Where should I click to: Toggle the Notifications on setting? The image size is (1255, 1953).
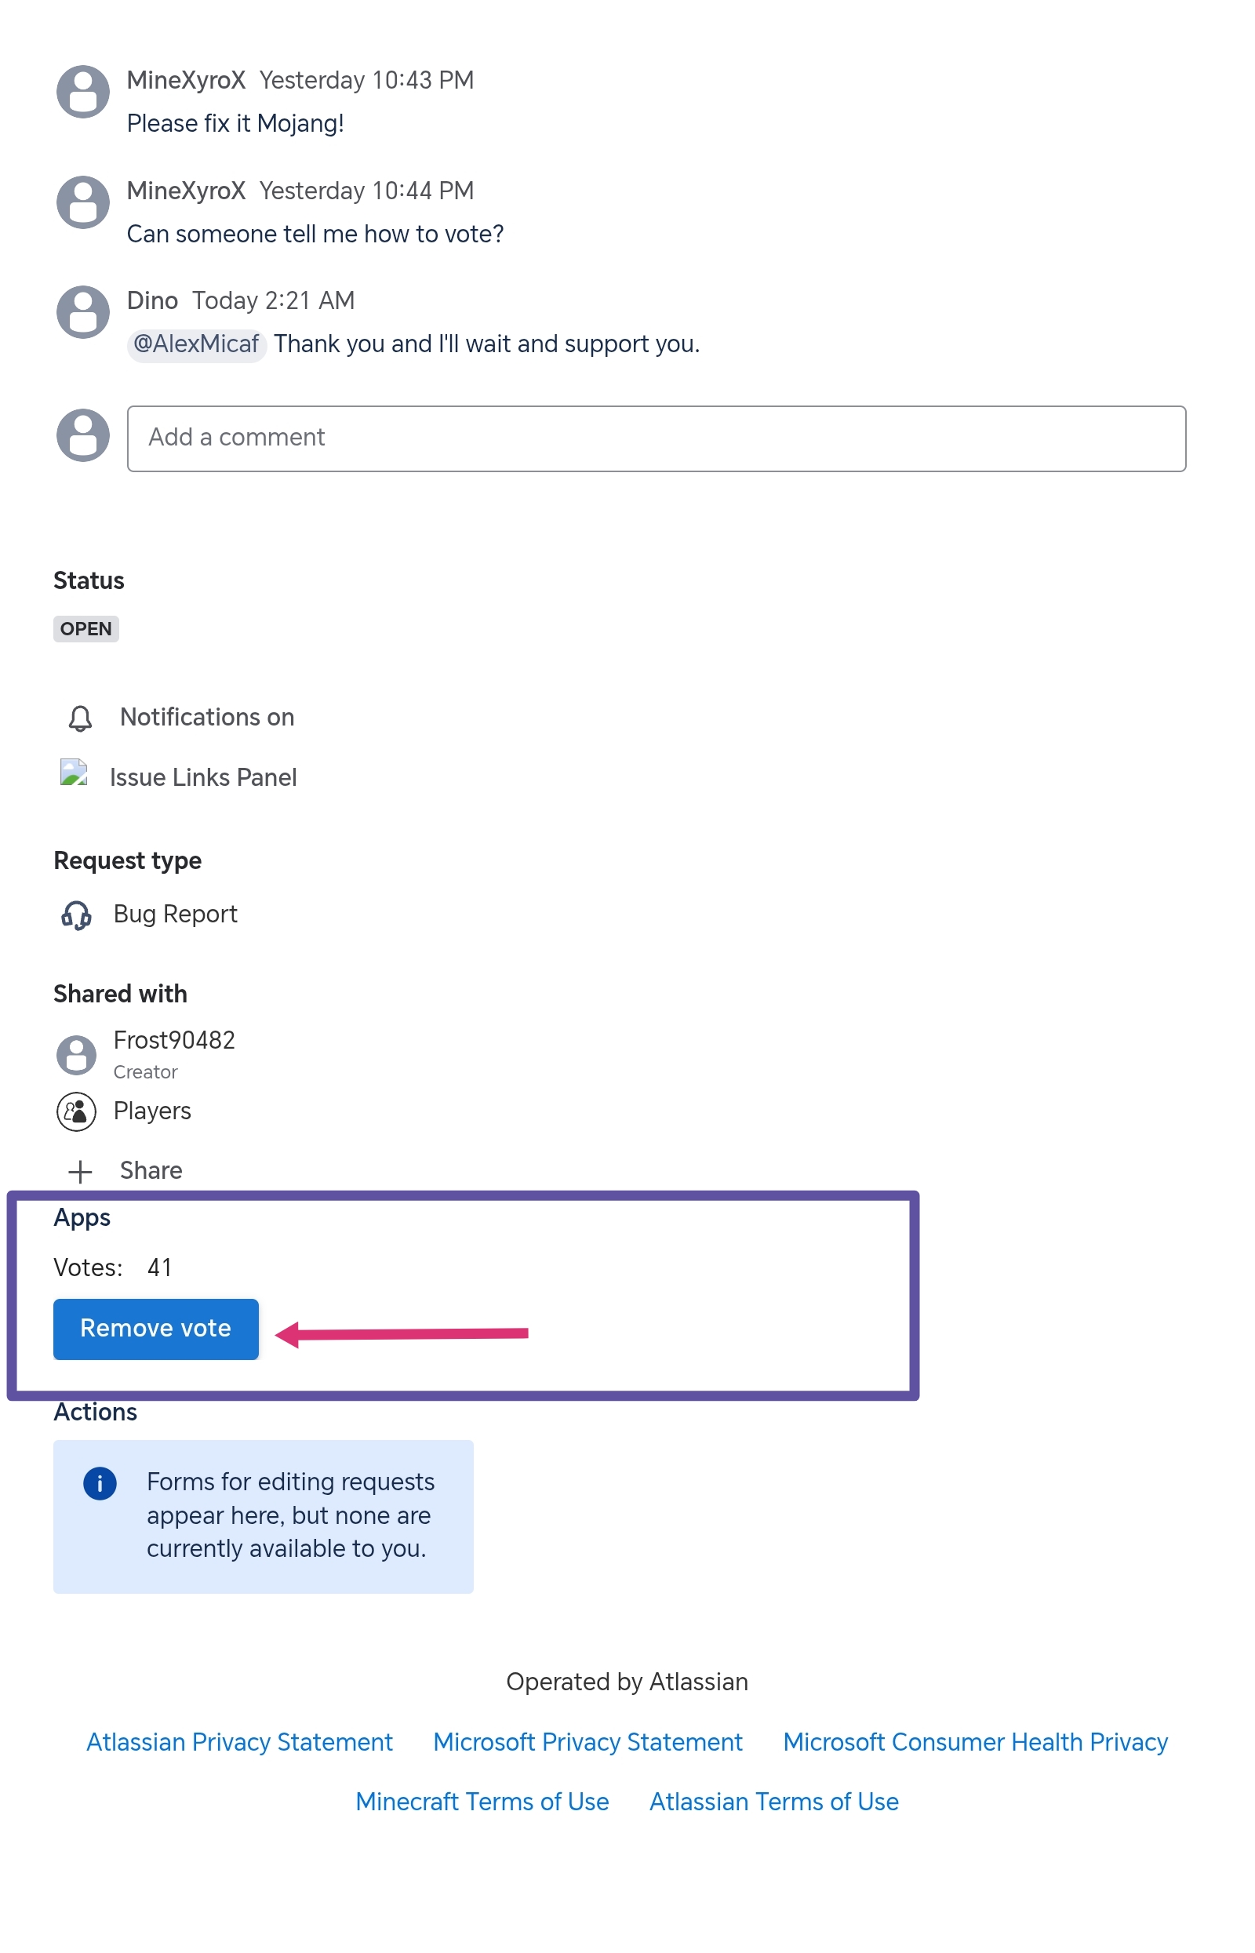pos(207,717)
